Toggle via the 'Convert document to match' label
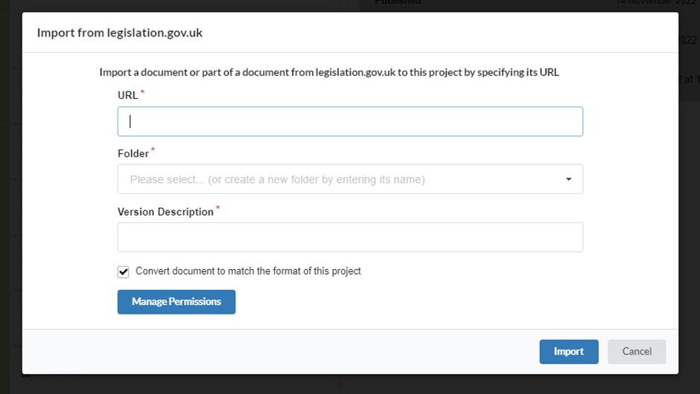 click(x=248, y=271)
